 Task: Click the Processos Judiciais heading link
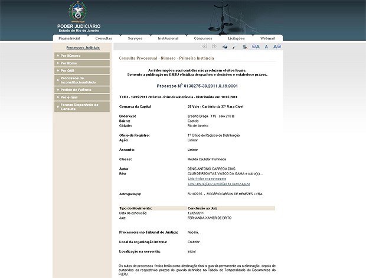click(x=83, y=47)
